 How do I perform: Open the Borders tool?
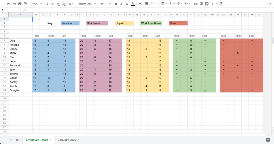pos(146,4)
